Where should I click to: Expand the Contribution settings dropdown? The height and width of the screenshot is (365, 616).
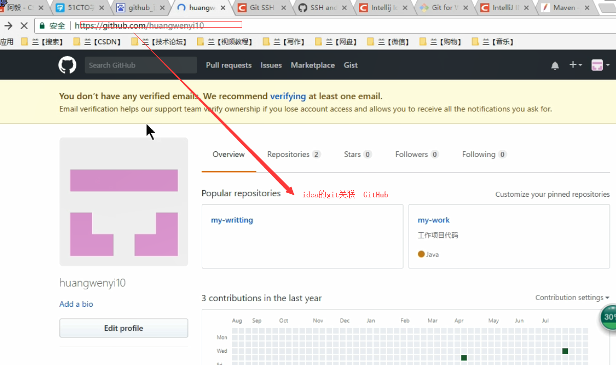[572, 298]
